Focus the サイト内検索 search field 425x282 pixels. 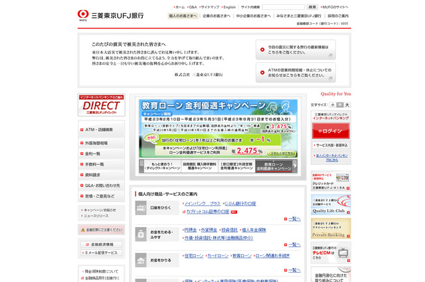tap(284, 7)
